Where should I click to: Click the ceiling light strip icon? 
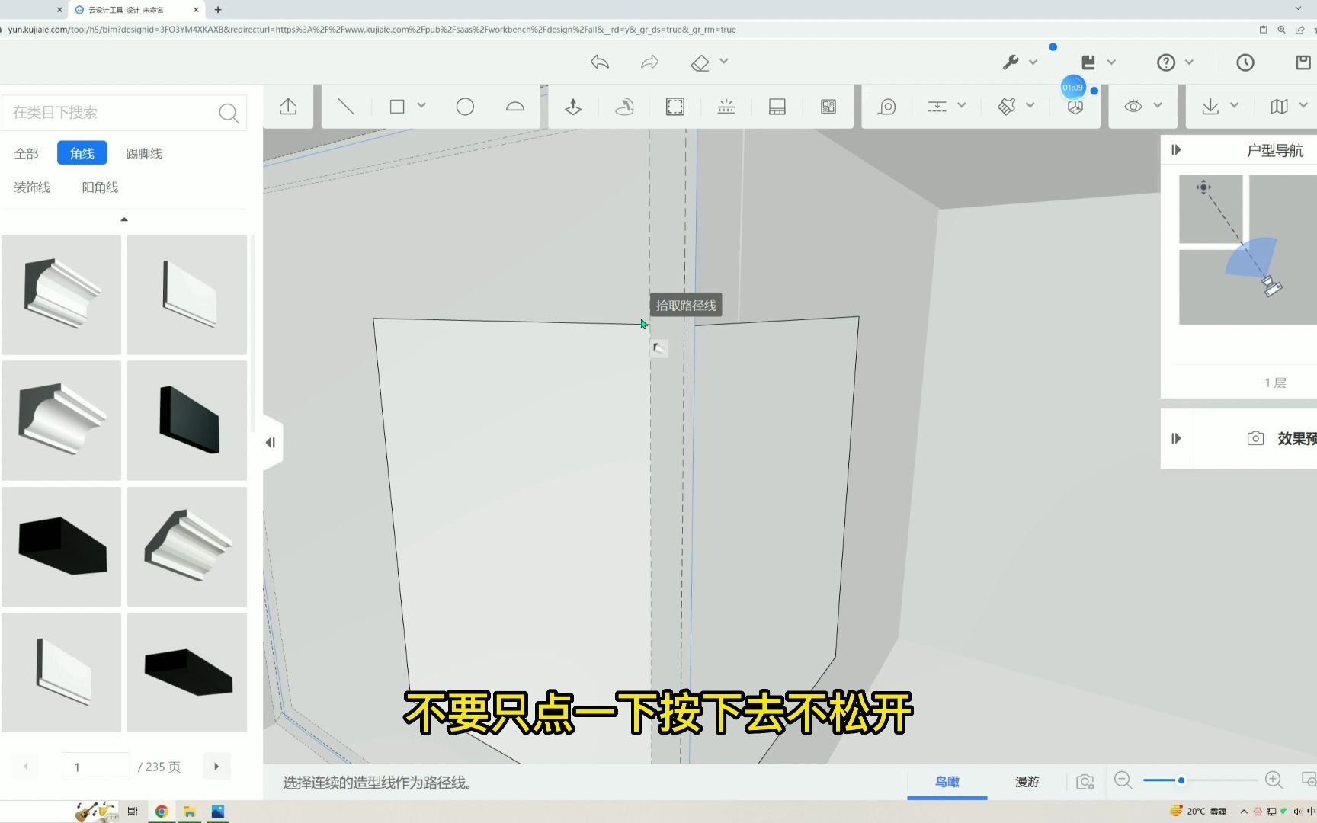[726, 107]
